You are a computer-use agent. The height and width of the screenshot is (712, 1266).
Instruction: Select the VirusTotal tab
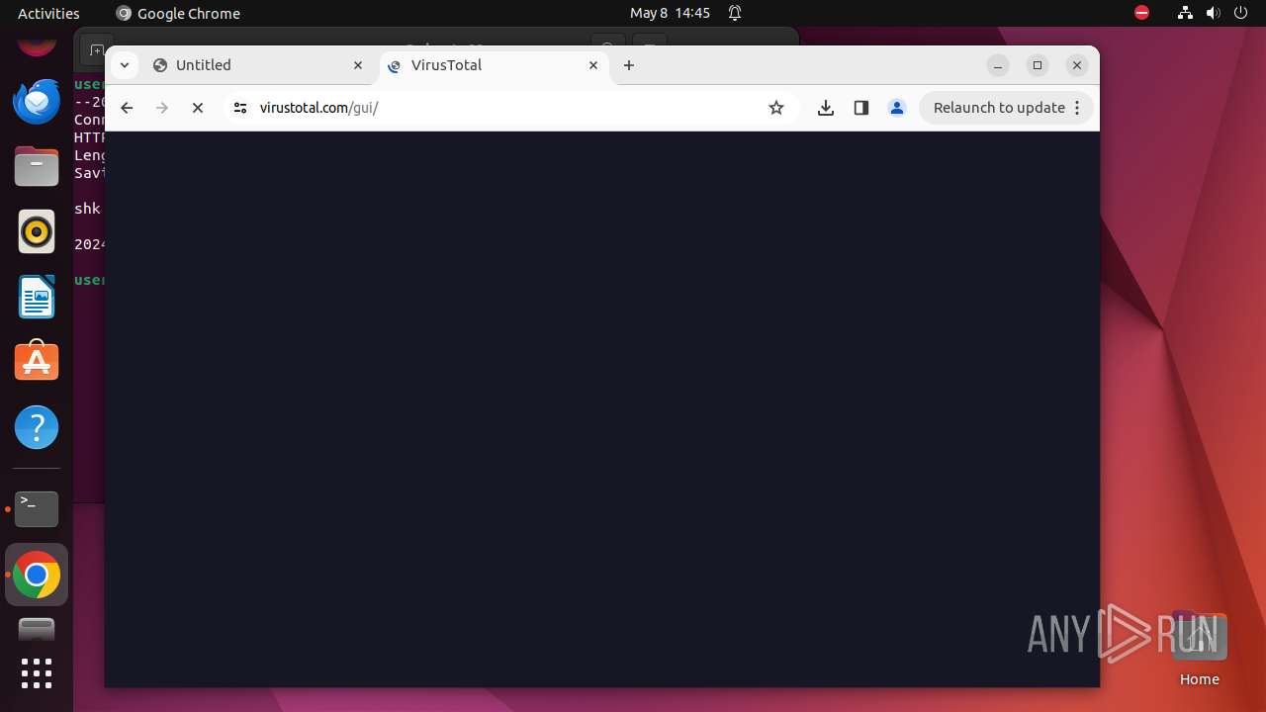495,65
